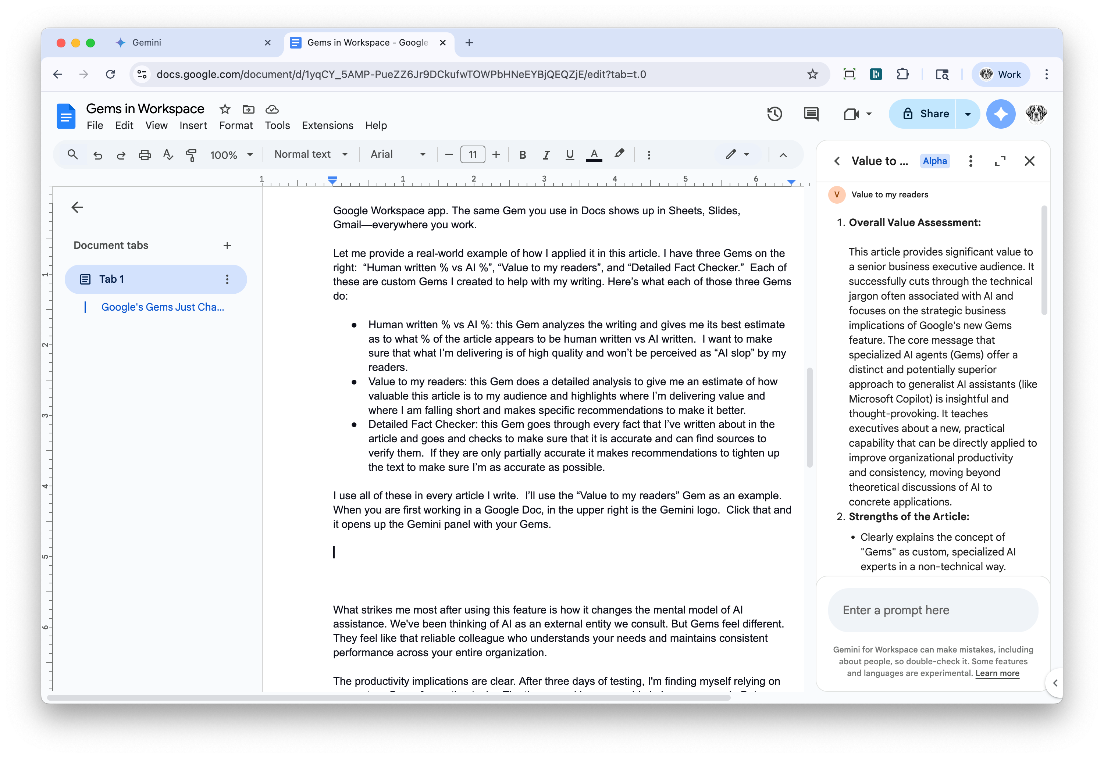Open the Arial font dropdown

point(398,154)
